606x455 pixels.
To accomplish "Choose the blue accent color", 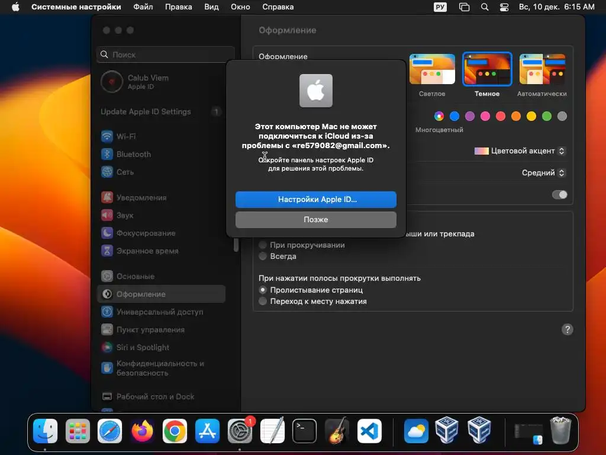I will [454, 116].
